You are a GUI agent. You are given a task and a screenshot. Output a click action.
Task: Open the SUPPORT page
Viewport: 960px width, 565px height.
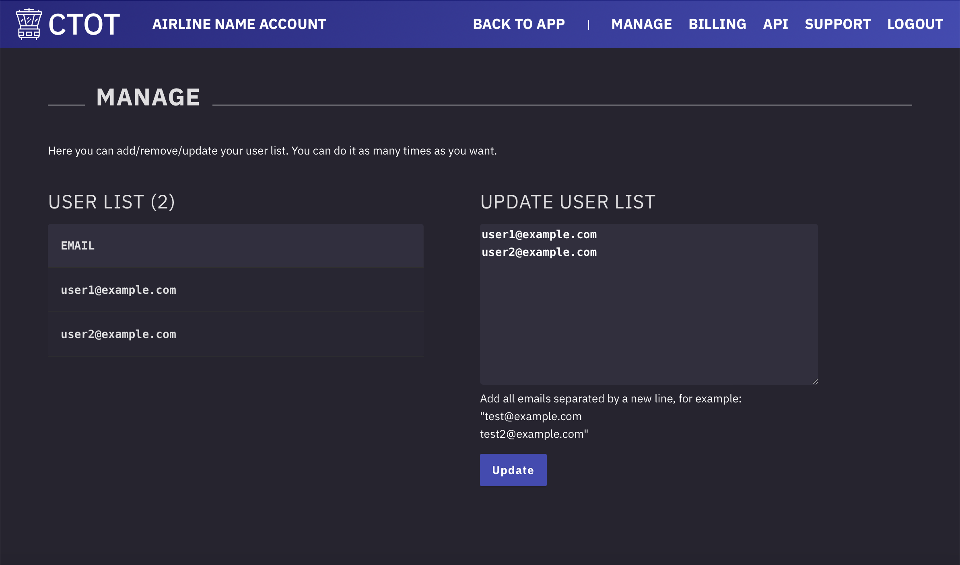837,24
